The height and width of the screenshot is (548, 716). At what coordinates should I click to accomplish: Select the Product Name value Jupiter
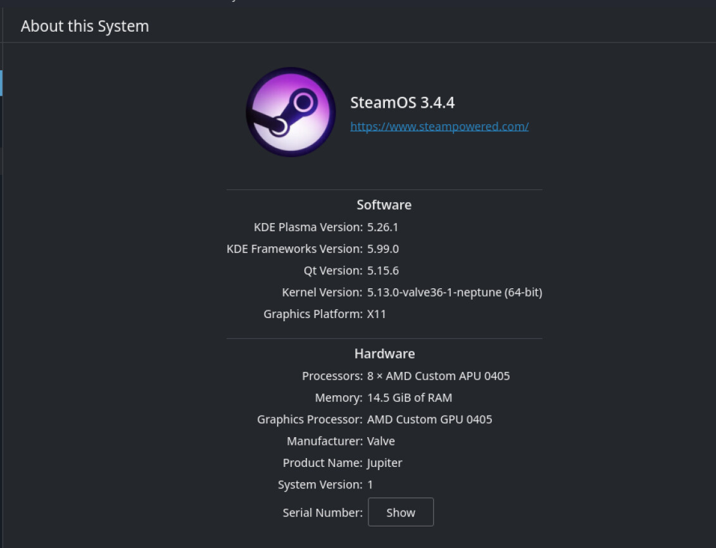[x=384, y=463]
